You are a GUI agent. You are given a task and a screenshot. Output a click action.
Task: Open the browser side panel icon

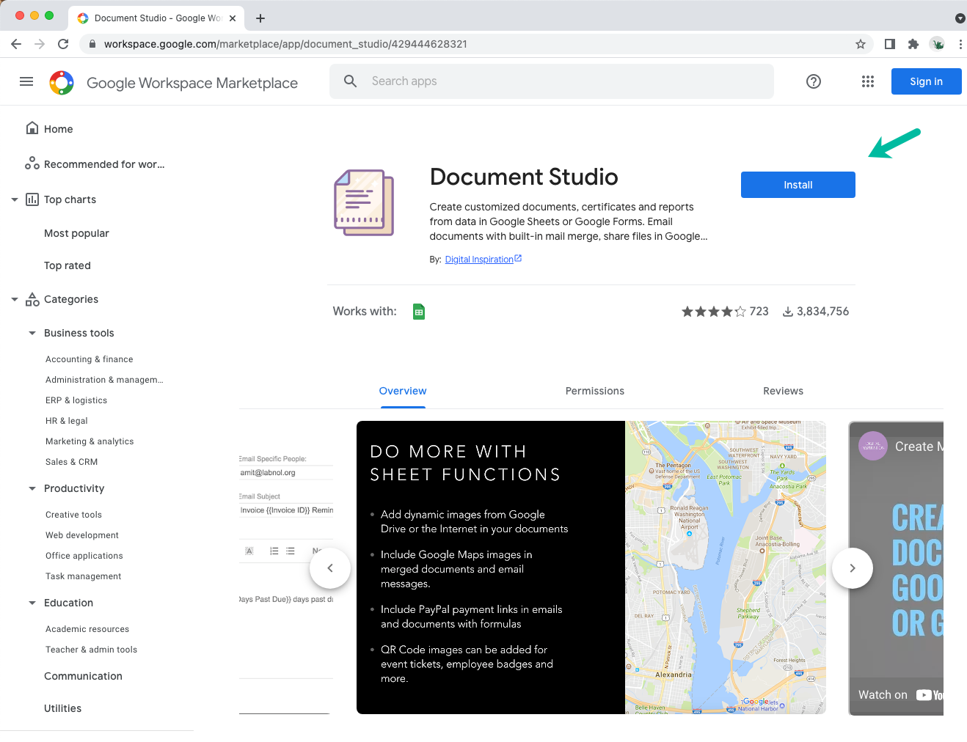[x=890, y=44]
